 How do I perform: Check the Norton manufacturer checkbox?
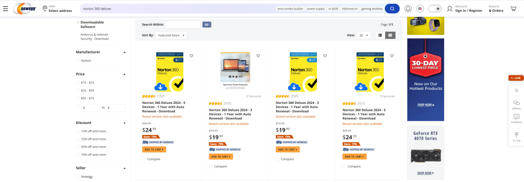78,61
